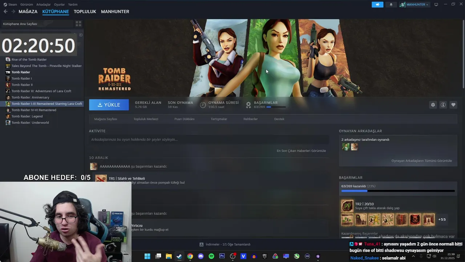Open the Tartışmalar tab
This screenshot has width=465, height=262.
coord(219,119)
